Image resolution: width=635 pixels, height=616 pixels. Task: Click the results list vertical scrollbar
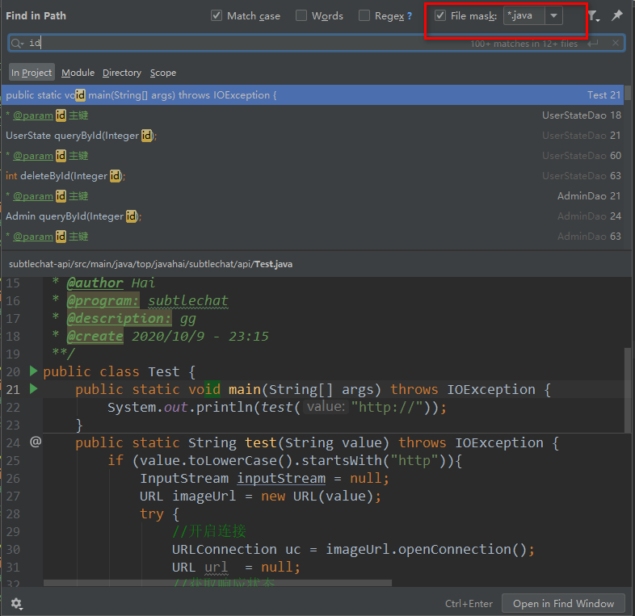[x=627, y=93]
